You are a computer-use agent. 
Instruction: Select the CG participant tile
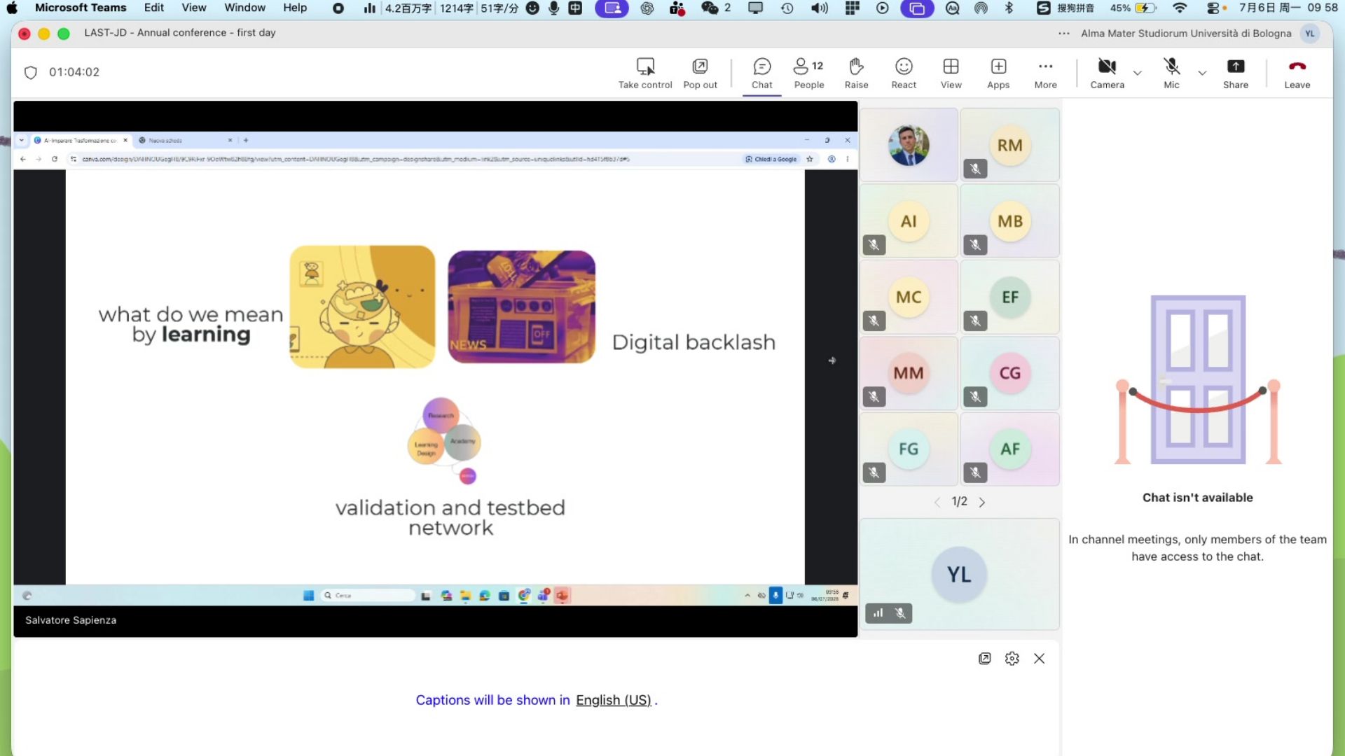tap(1009, 373)
